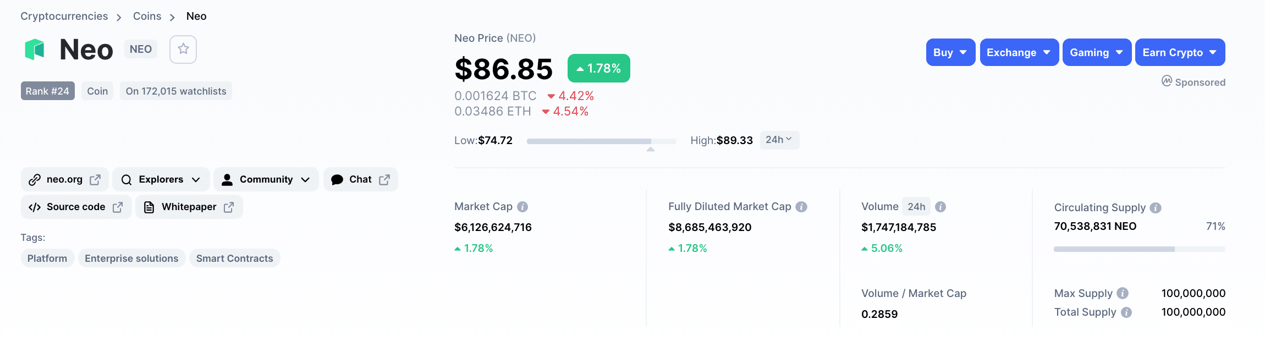Click the NEO ticker symbol badge

pos(141,50)
